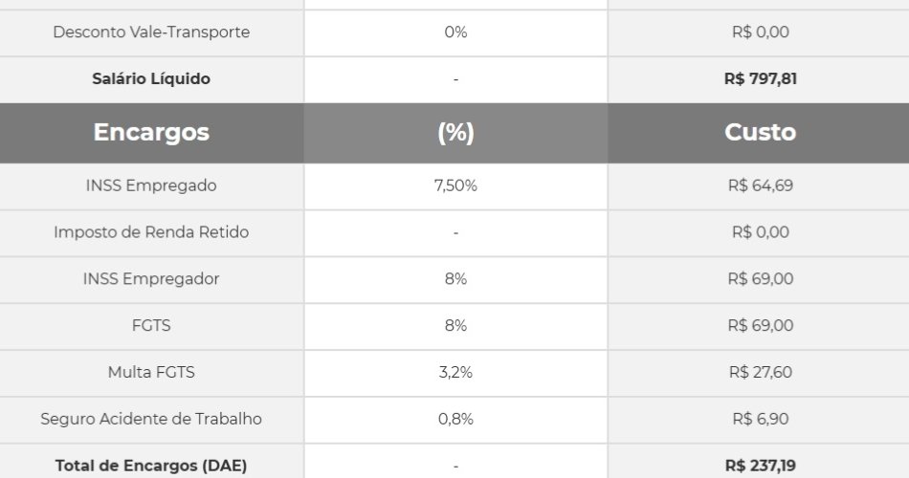Click the Seguro Acidente de Trabalho label

tap(151, 420)
